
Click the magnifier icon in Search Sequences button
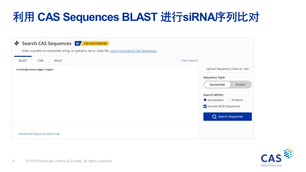214,117
